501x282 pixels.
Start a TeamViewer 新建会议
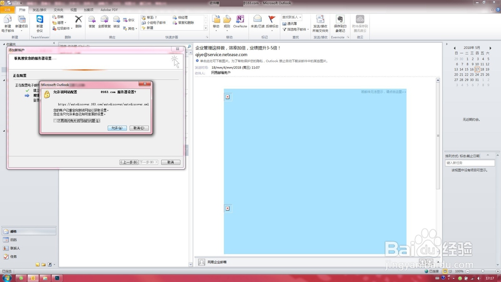(x=40, y=24)
